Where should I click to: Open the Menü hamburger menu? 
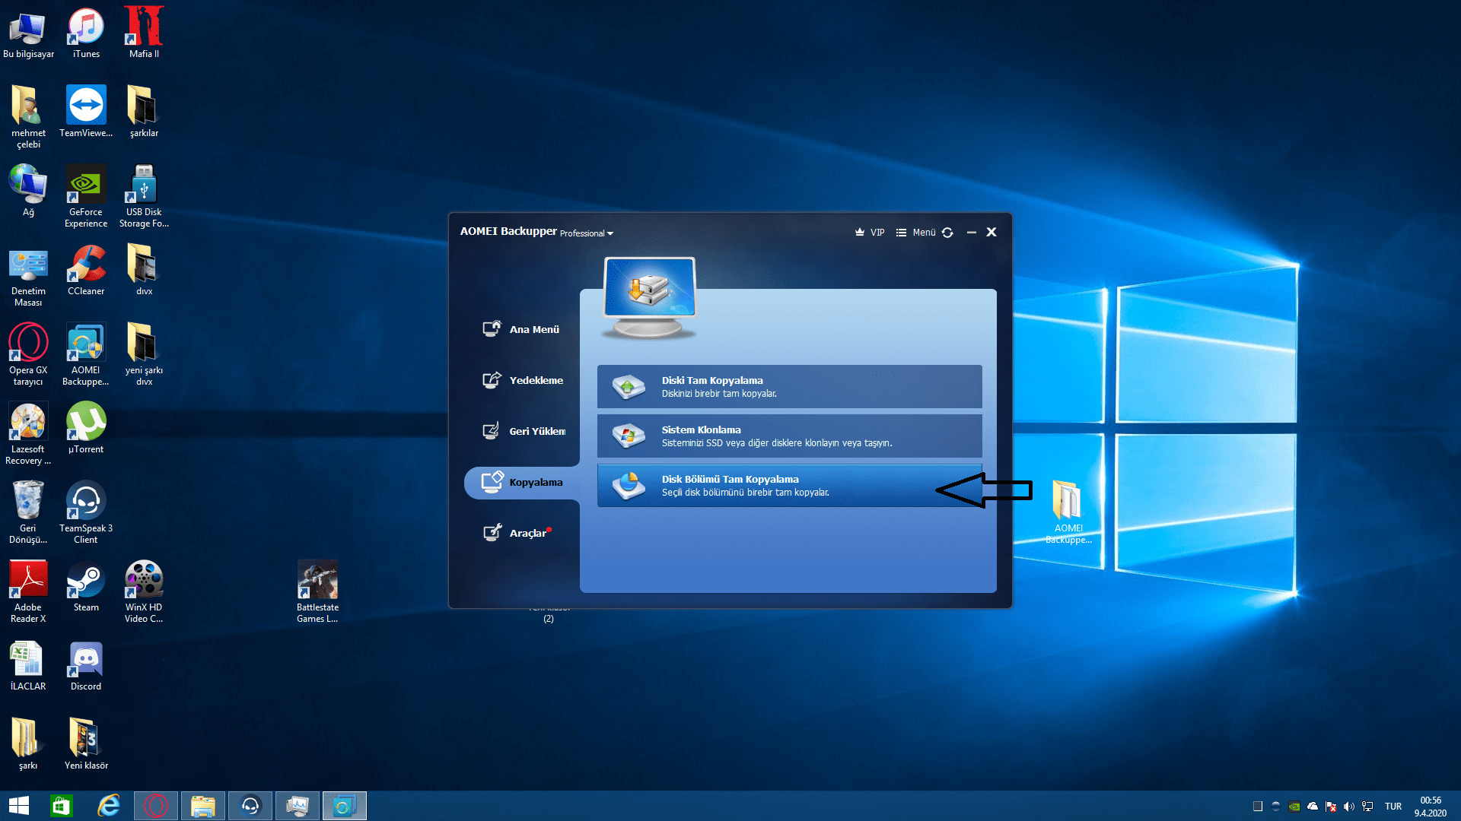916,233
